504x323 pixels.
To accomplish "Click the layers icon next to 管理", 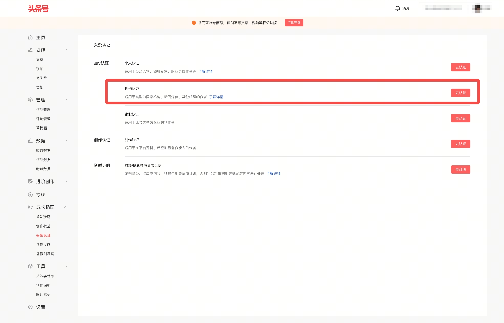I will (30, 100).
